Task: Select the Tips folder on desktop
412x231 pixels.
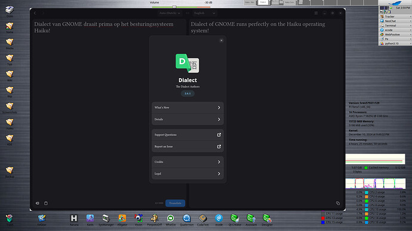Action: pyautogui.click(x=10, y=60)
